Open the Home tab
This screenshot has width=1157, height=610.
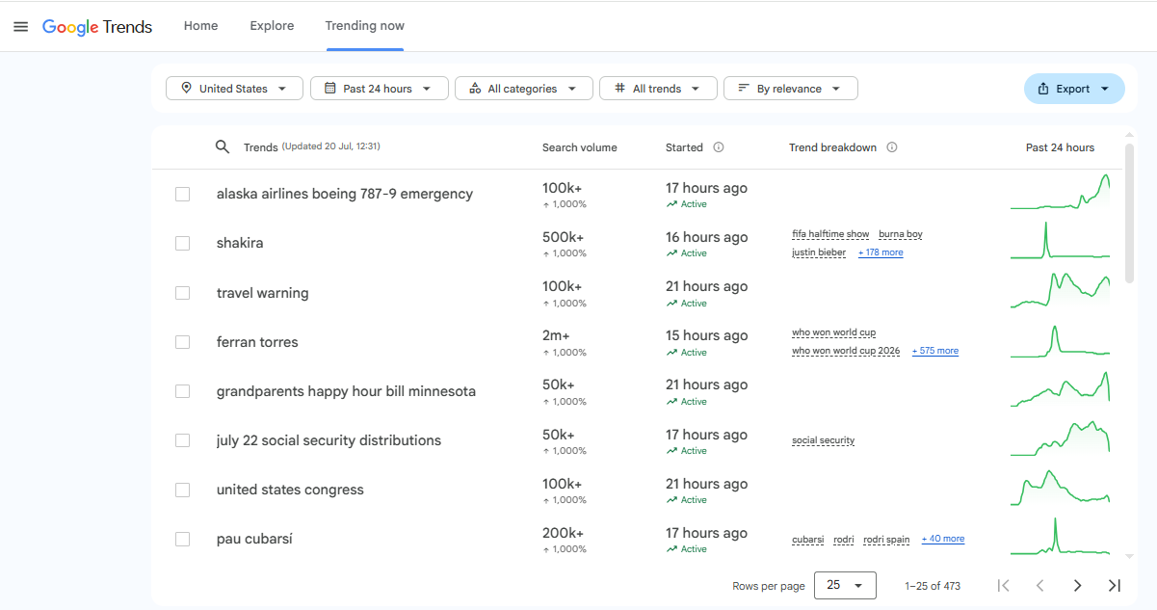[x=200, y=26]
